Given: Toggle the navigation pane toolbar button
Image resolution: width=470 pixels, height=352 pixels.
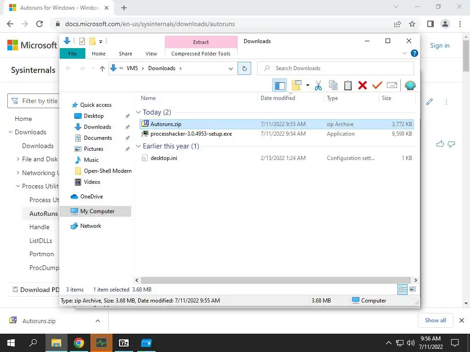Looking at the screenshot, I should tap(280, 86).
